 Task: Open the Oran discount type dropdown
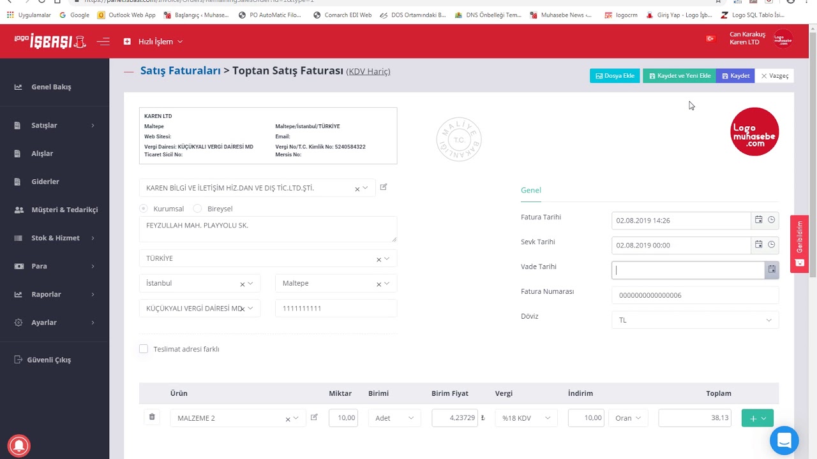click(628, 418)
